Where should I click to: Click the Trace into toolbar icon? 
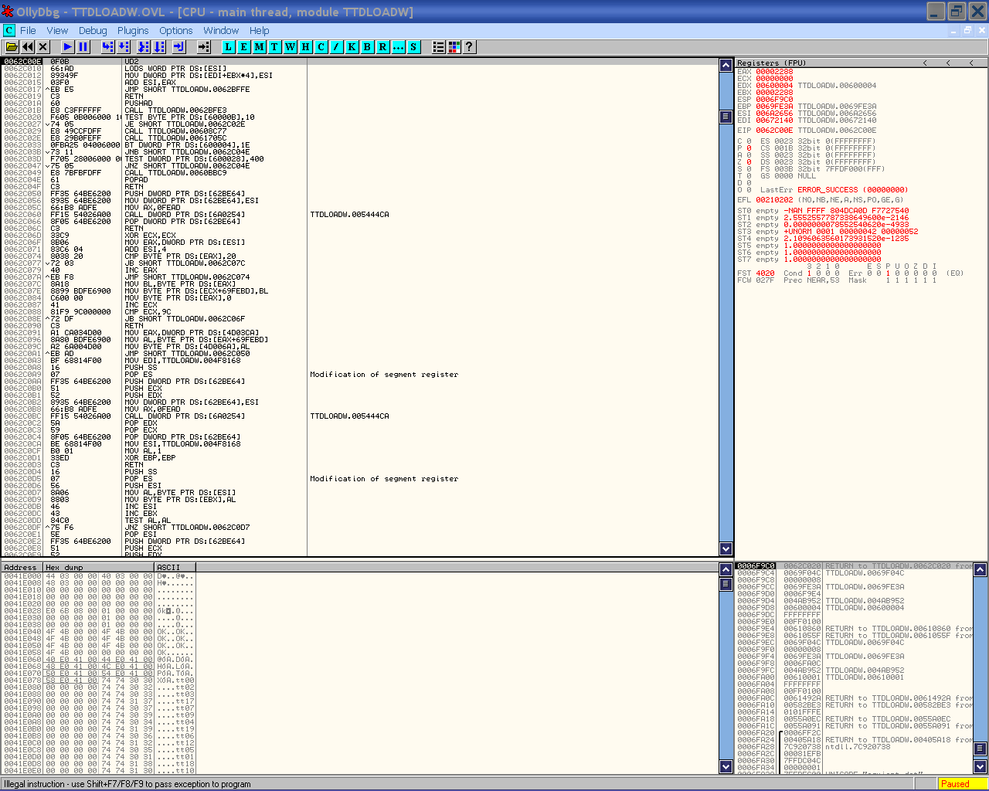tap(143, 47)
